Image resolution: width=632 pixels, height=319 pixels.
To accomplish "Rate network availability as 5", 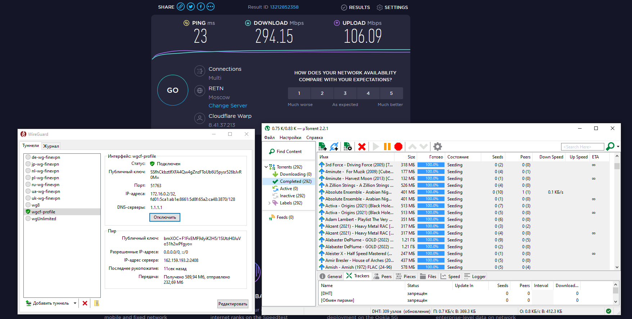I will tap(391, 93).
